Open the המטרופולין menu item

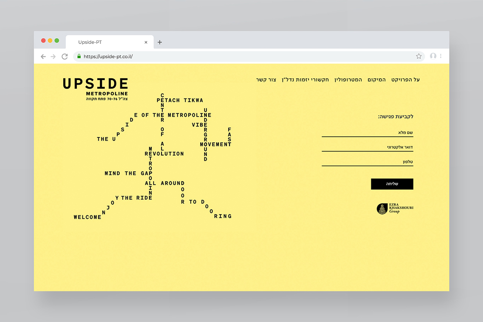[348, 79]
